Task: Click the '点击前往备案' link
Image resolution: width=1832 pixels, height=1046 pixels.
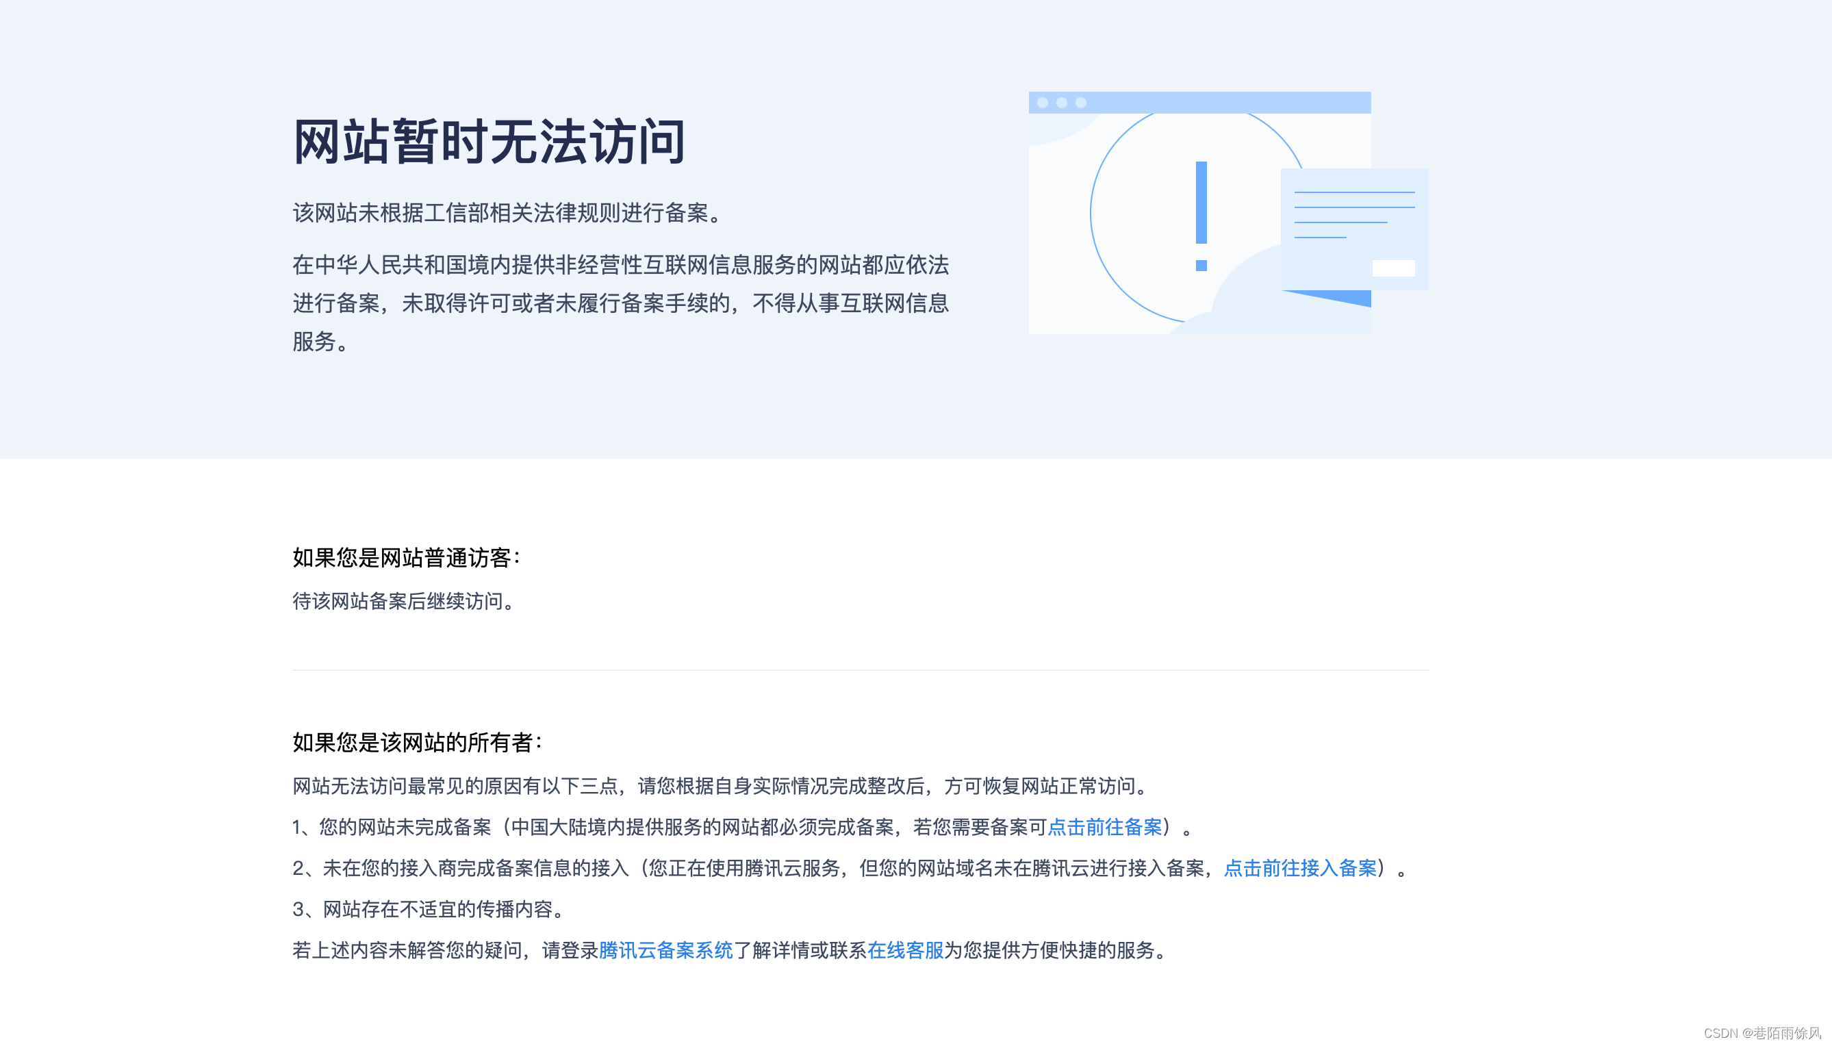Action: pos(1104,828)
